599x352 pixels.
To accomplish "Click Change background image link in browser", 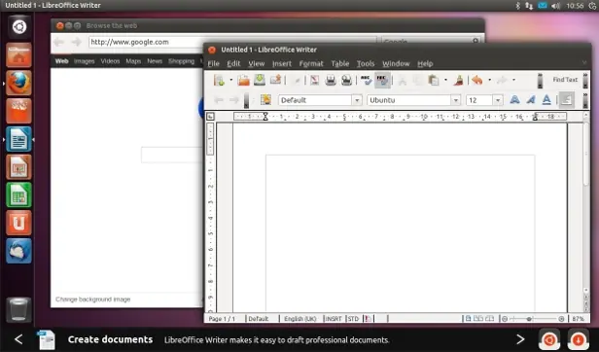I will click(x=93, y=299).
